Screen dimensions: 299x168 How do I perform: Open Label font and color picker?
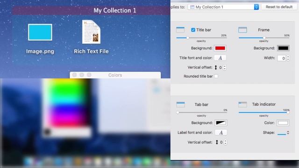(x=221, y=133)
